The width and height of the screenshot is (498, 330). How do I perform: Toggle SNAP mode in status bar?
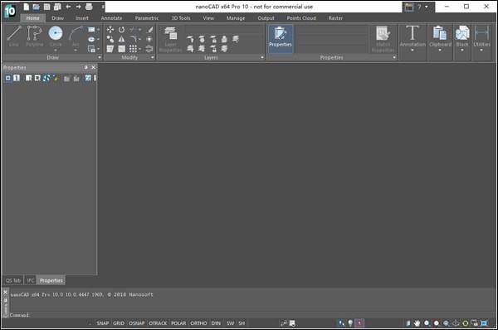[x=103, y=323]
